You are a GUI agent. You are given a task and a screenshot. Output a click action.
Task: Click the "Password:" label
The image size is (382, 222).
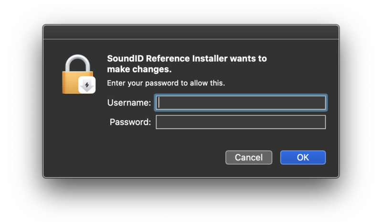[x=130, y=122]
